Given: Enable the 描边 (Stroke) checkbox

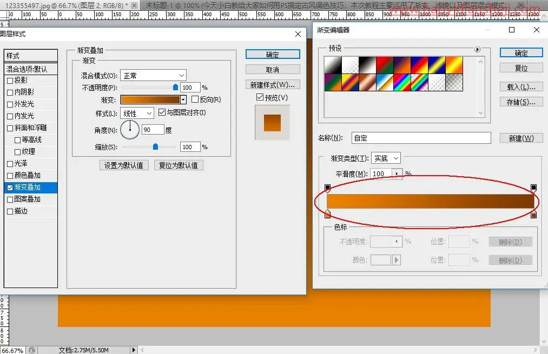Looking at the screenshot, I should click(x=10, y=211).
